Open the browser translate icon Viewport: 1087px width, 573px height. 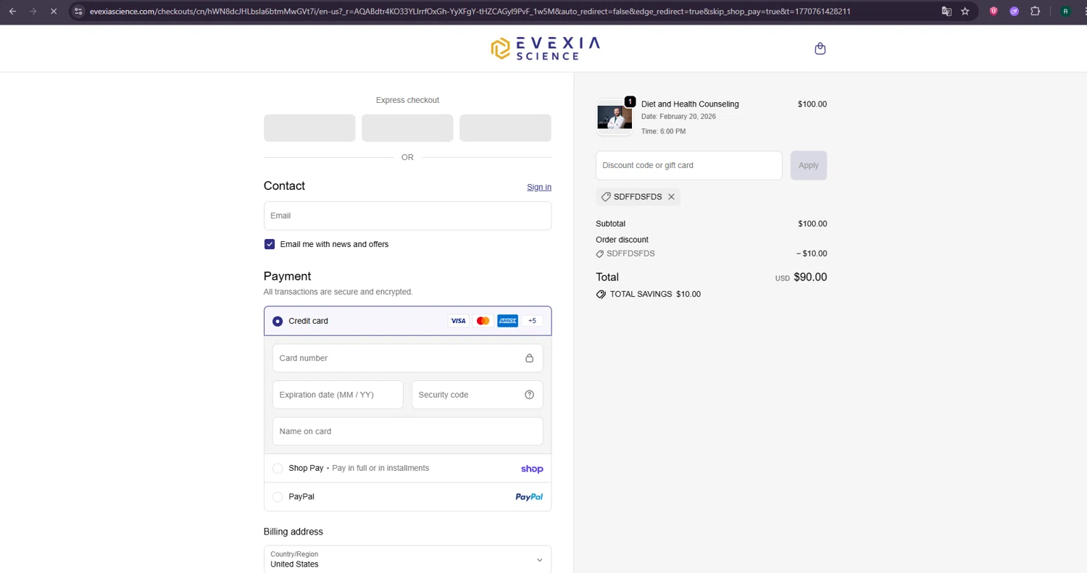(x=946, y=11)
